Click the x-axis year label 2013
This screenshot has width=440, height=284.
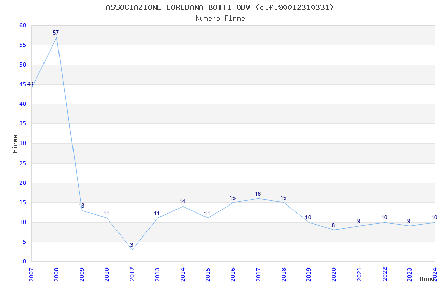click(157, 275)
